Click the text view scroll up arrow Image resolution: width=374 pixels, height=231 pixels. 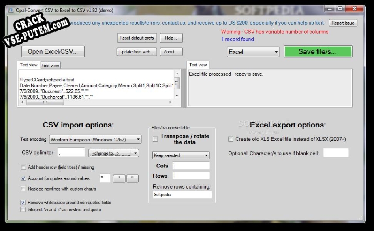point(177,74)
